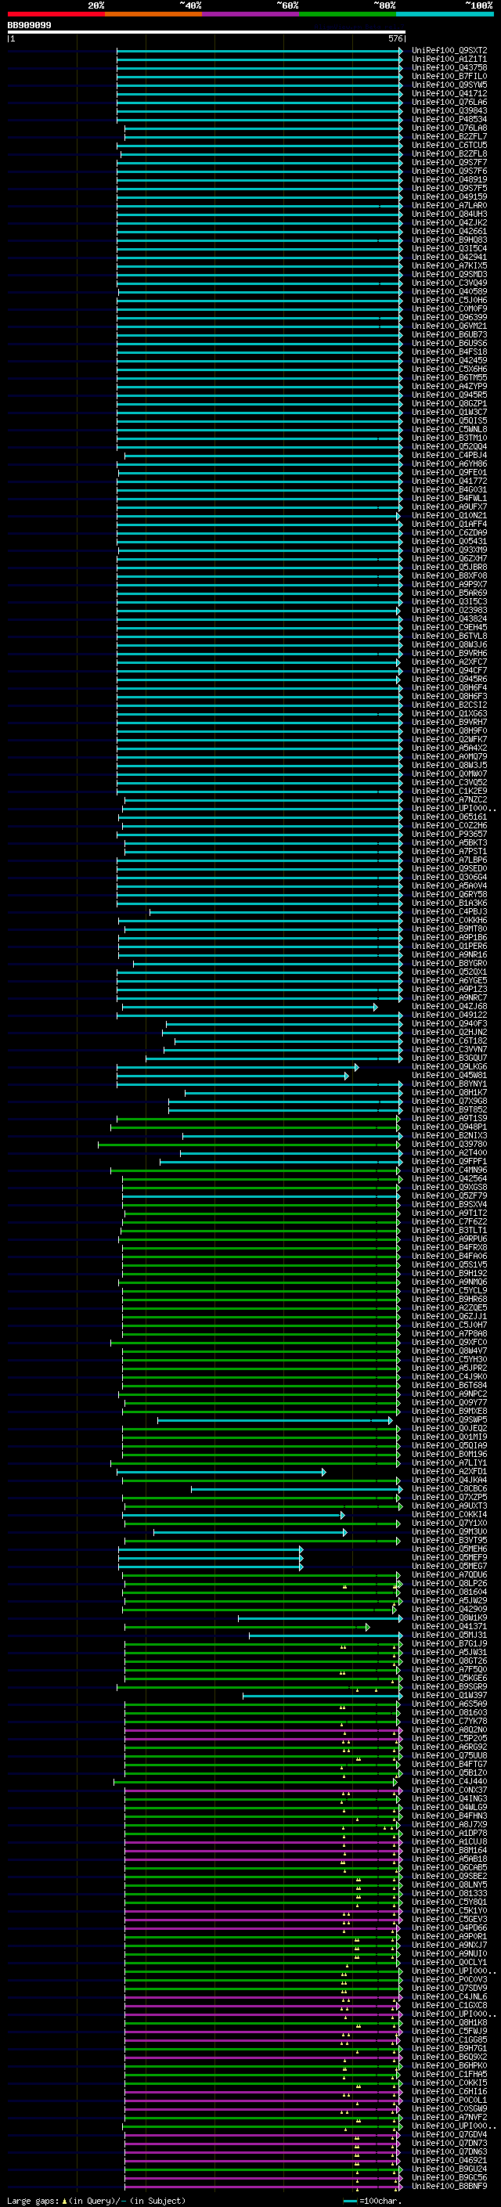Open hit UniRef100_C6H116
The image size is (501, 2207).
tap(449, 2091)
